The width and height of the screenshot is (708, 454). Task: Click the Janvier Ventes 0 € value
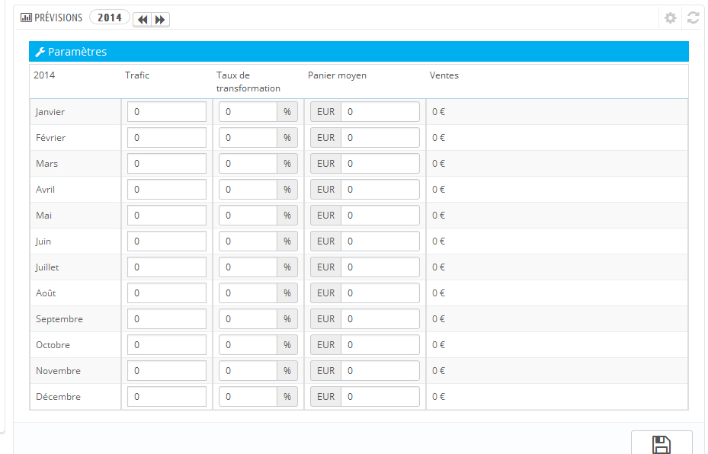438,111
